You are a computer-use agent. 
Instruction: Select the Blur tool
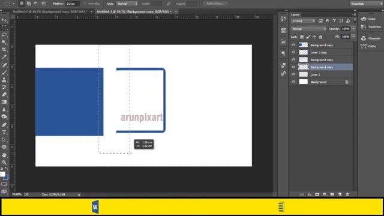(4, 109)
